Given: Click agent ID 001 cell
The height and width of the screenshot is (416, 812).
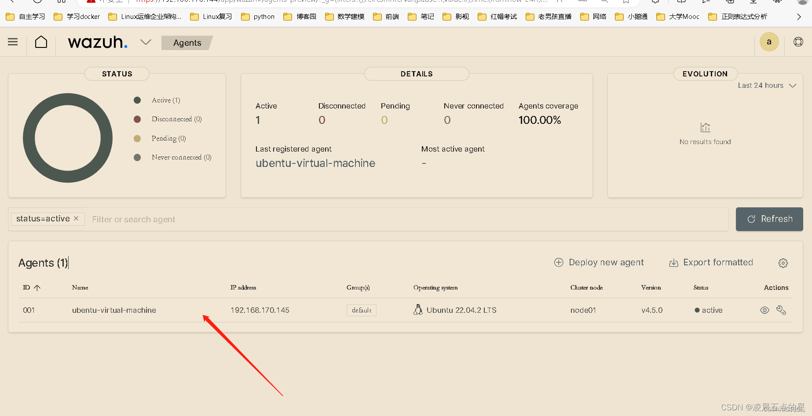Looking at the screenshot, I should pyautogui.click(x=29, y=310).
